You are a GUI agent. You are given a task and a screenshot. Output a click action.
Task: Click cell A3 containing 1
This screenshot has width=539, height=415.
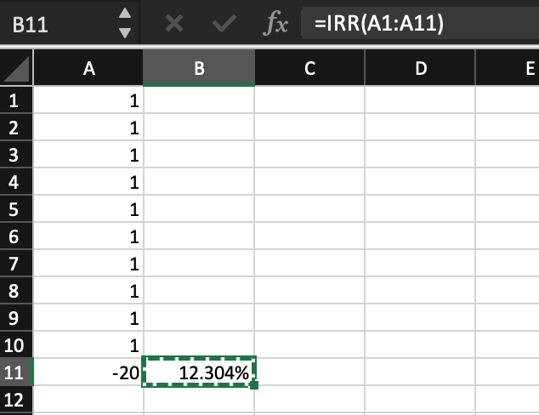coord(88,155)
